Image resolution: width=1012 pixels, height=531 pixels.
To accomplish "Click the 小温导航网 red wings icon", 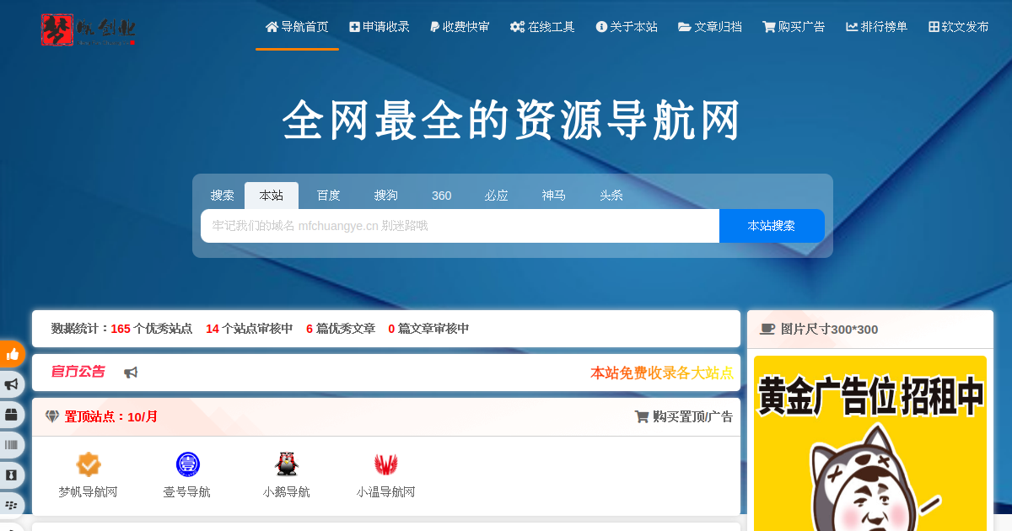I will pyautogui.click(x=385, y=464).
